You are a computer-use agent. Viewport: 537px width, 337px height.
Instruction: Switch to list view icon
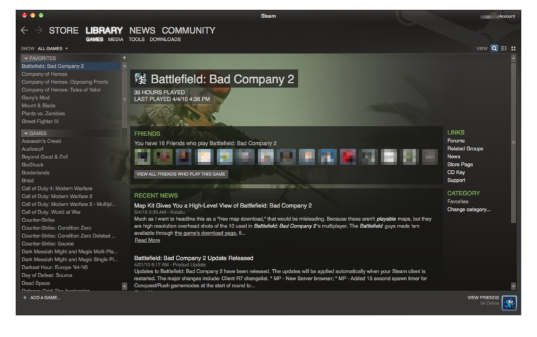[504, 48]
